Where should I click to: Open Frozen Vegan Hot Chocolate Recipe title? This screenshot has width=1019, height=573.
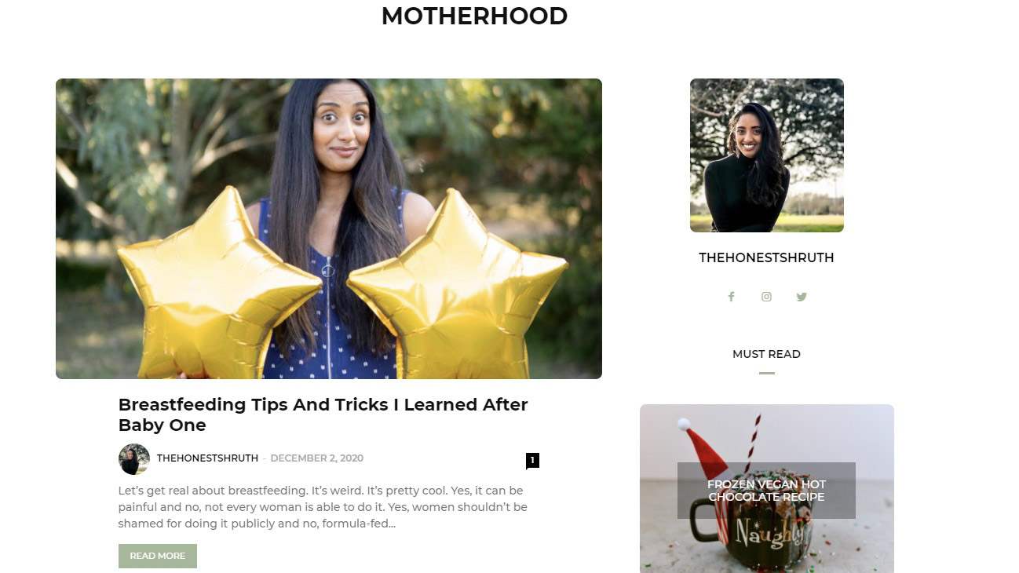(x=766, y=491)
